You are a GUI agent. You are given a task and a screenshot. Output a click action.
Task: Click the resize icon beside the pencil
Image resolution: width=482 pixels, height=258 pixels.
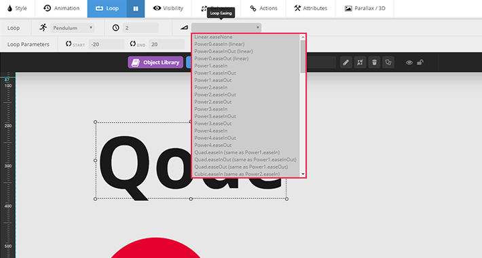click(360, 62)
